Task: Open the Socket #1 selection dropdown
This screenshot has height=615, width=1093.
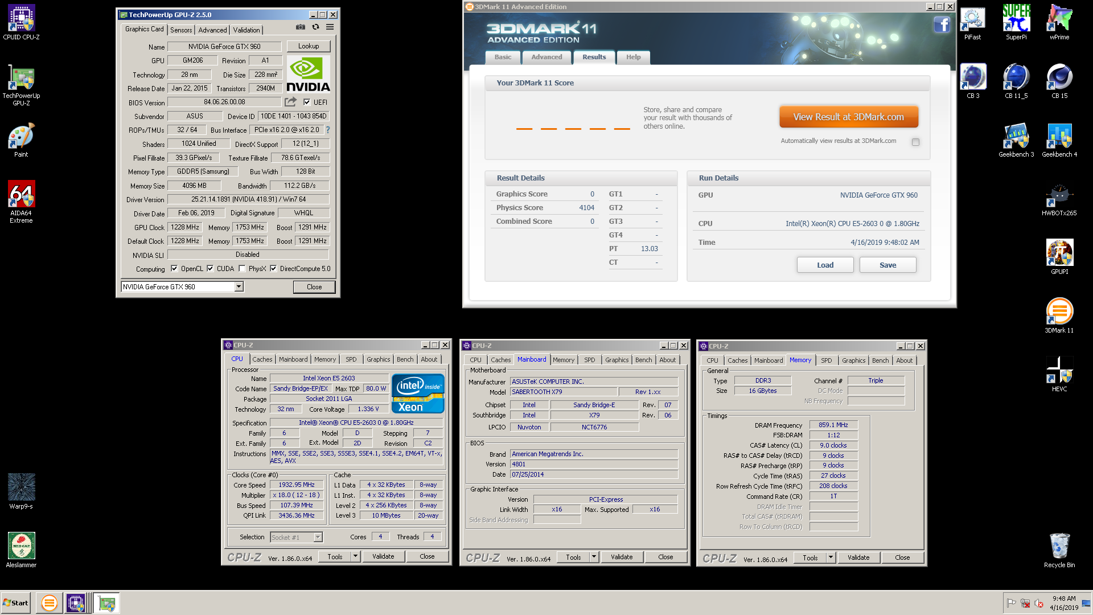Action: 318,537
